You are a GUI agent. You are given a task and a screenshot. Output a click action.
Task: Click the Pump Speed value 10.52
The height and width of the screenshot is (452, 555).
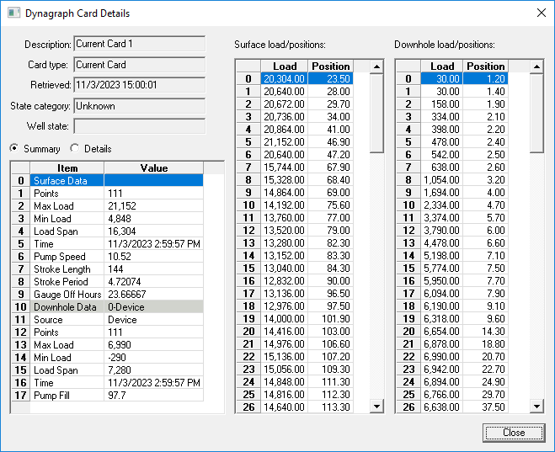point(153,257)
